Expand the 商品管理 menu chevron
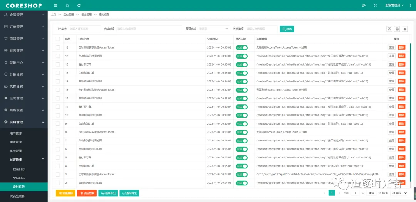Viewport: 416px width, 202px height. pyautogui.click(x=43, y=39)
